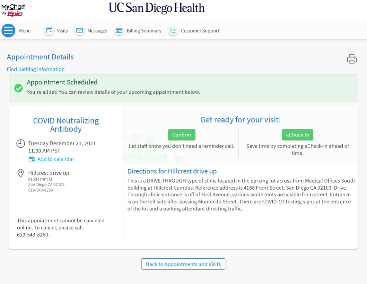Click the Add to calendar link

(56, 159)
